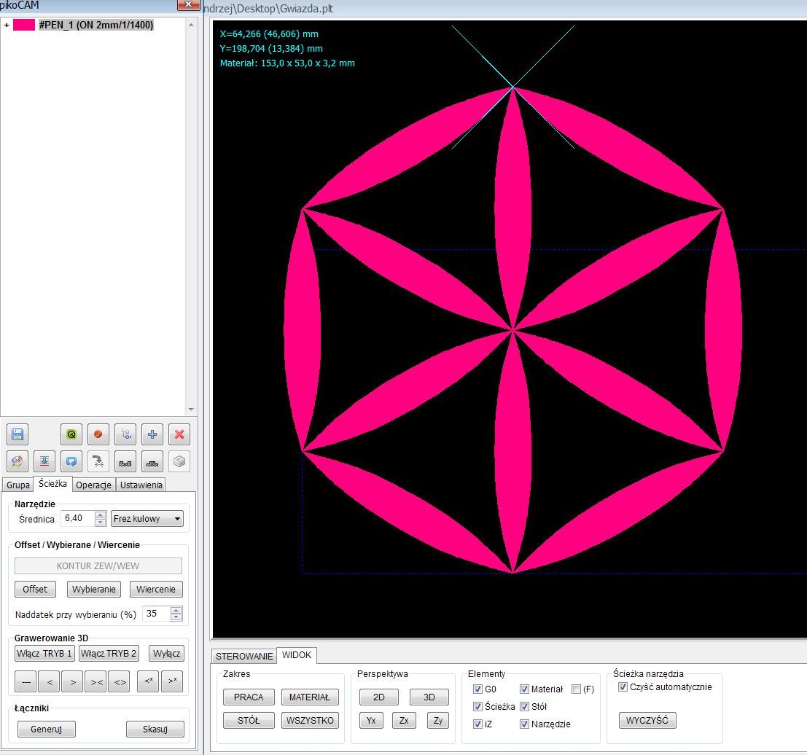Viewport: 807px width, 755px height.
Task: Toggle Czyść automatycznie checkbox
Action: (623, 687)
